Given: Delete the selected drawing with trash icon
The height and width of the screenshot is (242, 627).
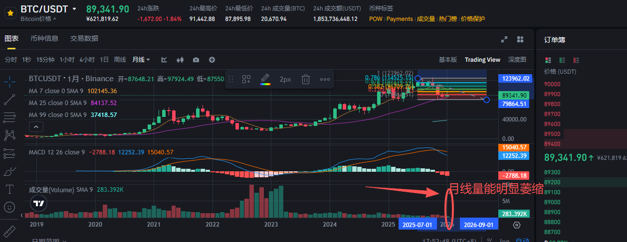Looking at the screenshot, I should pyautogui.click(x=306, y=79).
